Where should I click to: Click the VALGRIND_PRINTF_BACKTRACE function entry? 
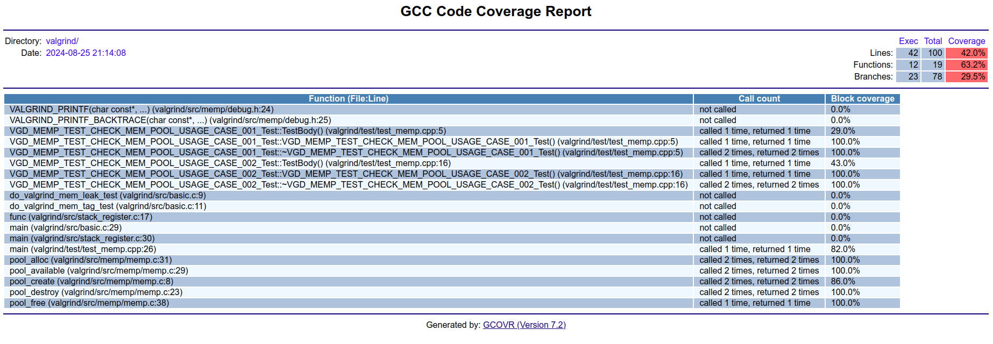point(170,120)
